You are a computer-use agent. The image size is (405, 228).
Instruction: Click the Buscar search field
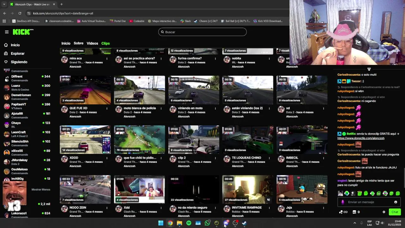202,32
